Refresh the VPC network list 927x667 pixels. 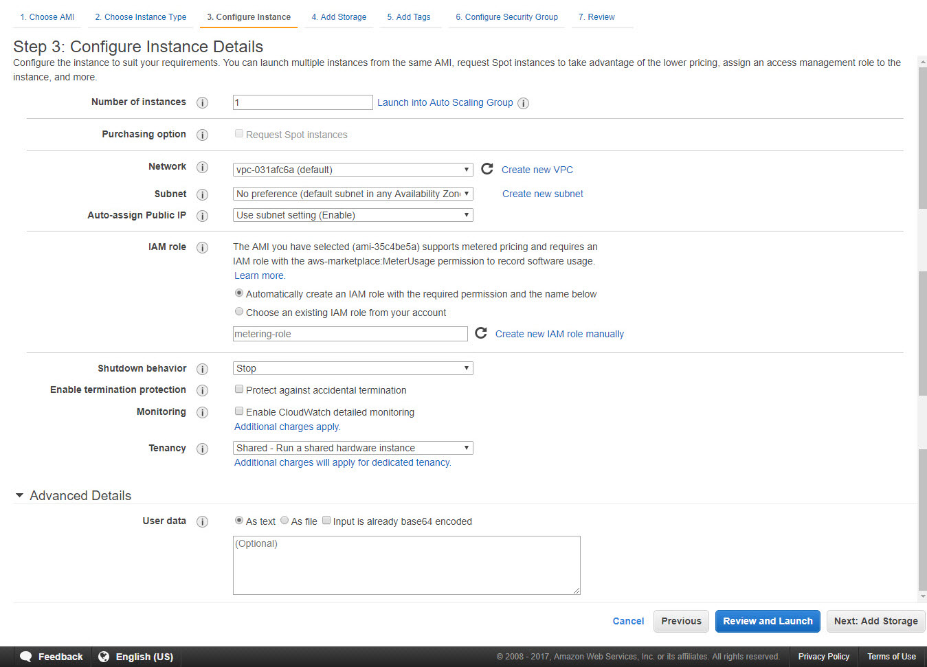pyautogui.click(x=487, y=169)
